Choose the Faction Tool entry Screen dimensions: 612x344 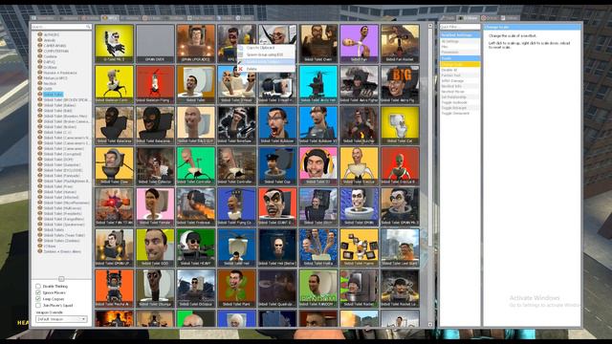point(460,75)
